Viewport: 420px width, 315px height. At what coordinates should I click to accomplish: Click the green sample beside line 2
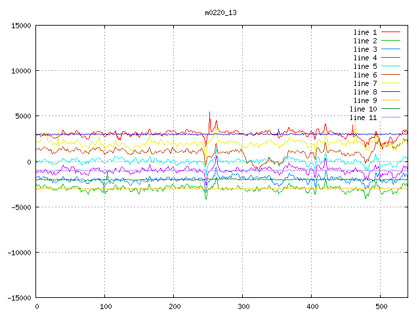coord(390,41)
